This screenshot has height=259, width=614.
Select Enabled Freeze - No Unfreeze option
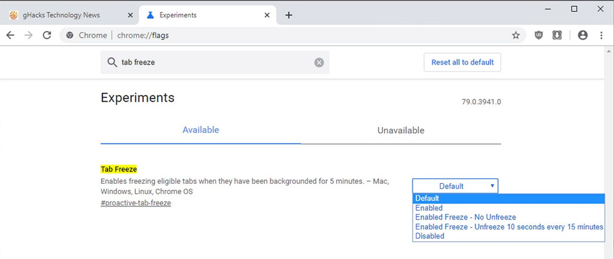click(x=465, y=217)
